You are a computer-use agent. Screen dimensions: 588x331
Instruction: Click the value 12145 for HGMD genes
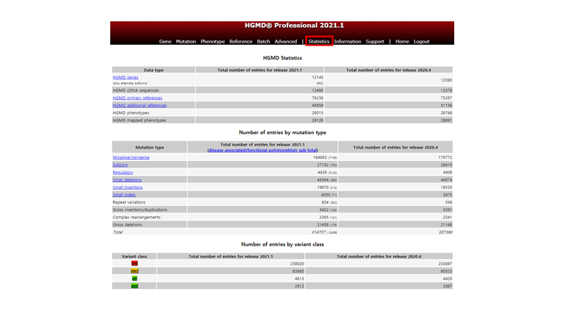tap(318, 77)
